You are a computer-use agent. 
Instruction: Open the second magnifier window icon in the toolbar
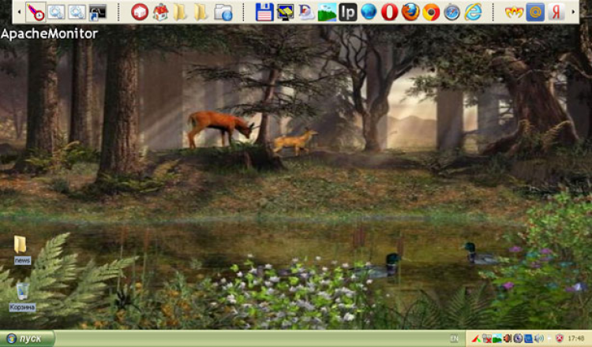pyautogui.click(x=77, y=12)
